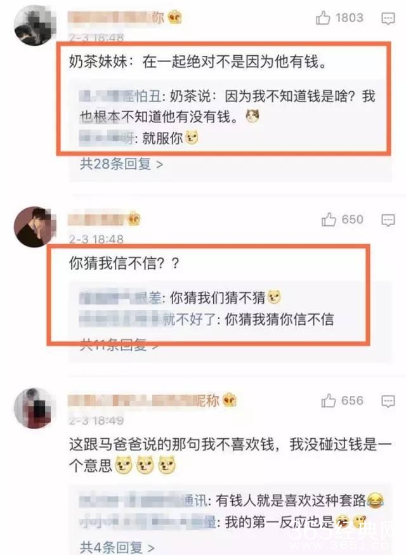Open first commenter's avatar profile
Screen dimensions: 406x555
pos(35,25)
